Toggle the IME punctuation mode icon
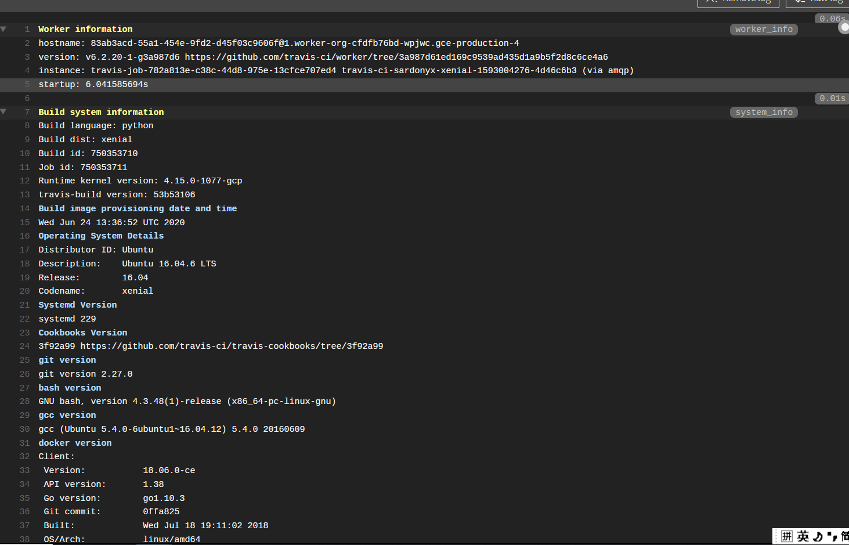The height and width of the screenshot is (545, 849). (832, 536)
